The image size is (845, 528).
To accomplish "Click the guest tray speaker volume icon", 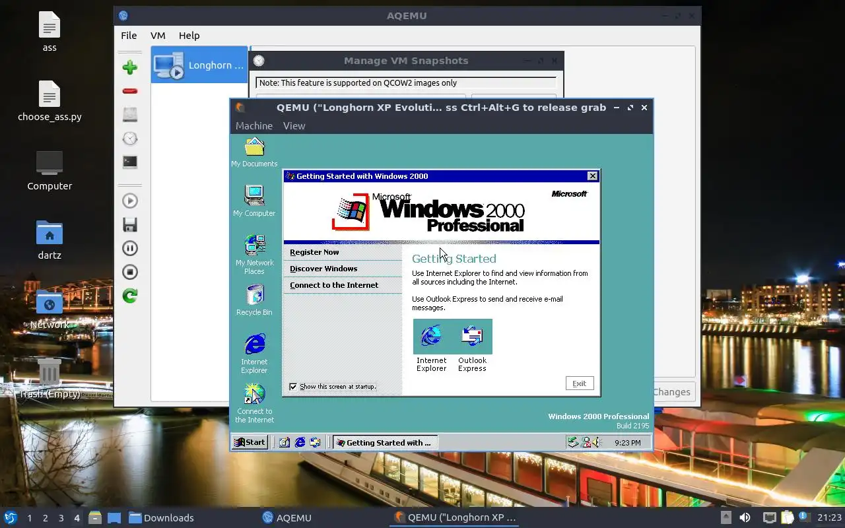I will pos(596,442).
